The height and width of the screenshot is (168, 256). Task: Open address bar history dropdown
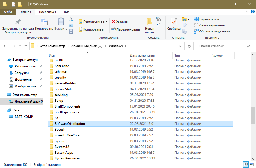[180, 46]
